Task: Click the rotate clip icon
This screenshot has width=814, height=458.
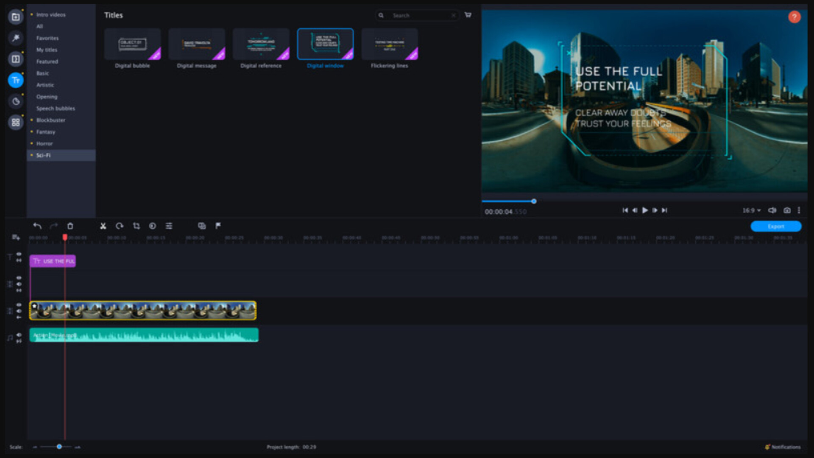Action: click(120, 226)
